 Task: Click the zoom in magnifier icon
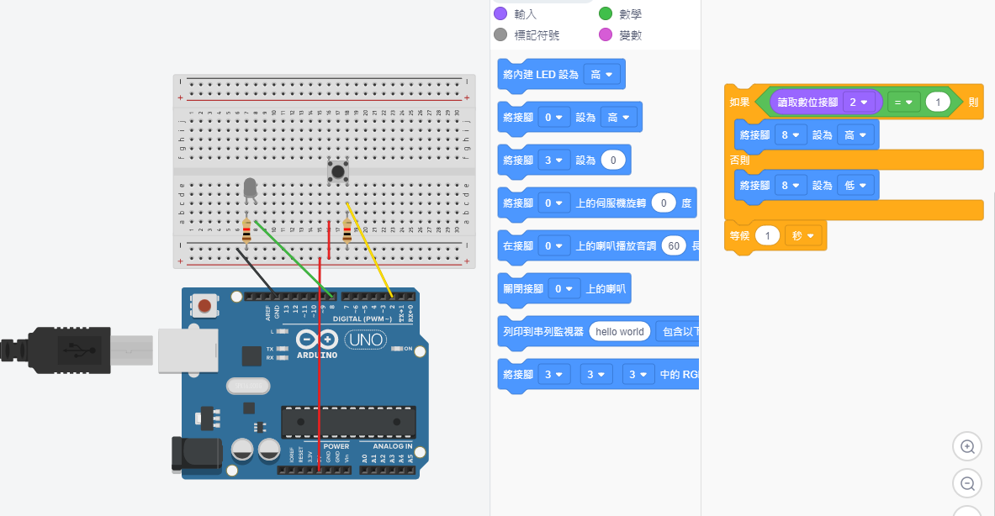click(x=967, y=446)
